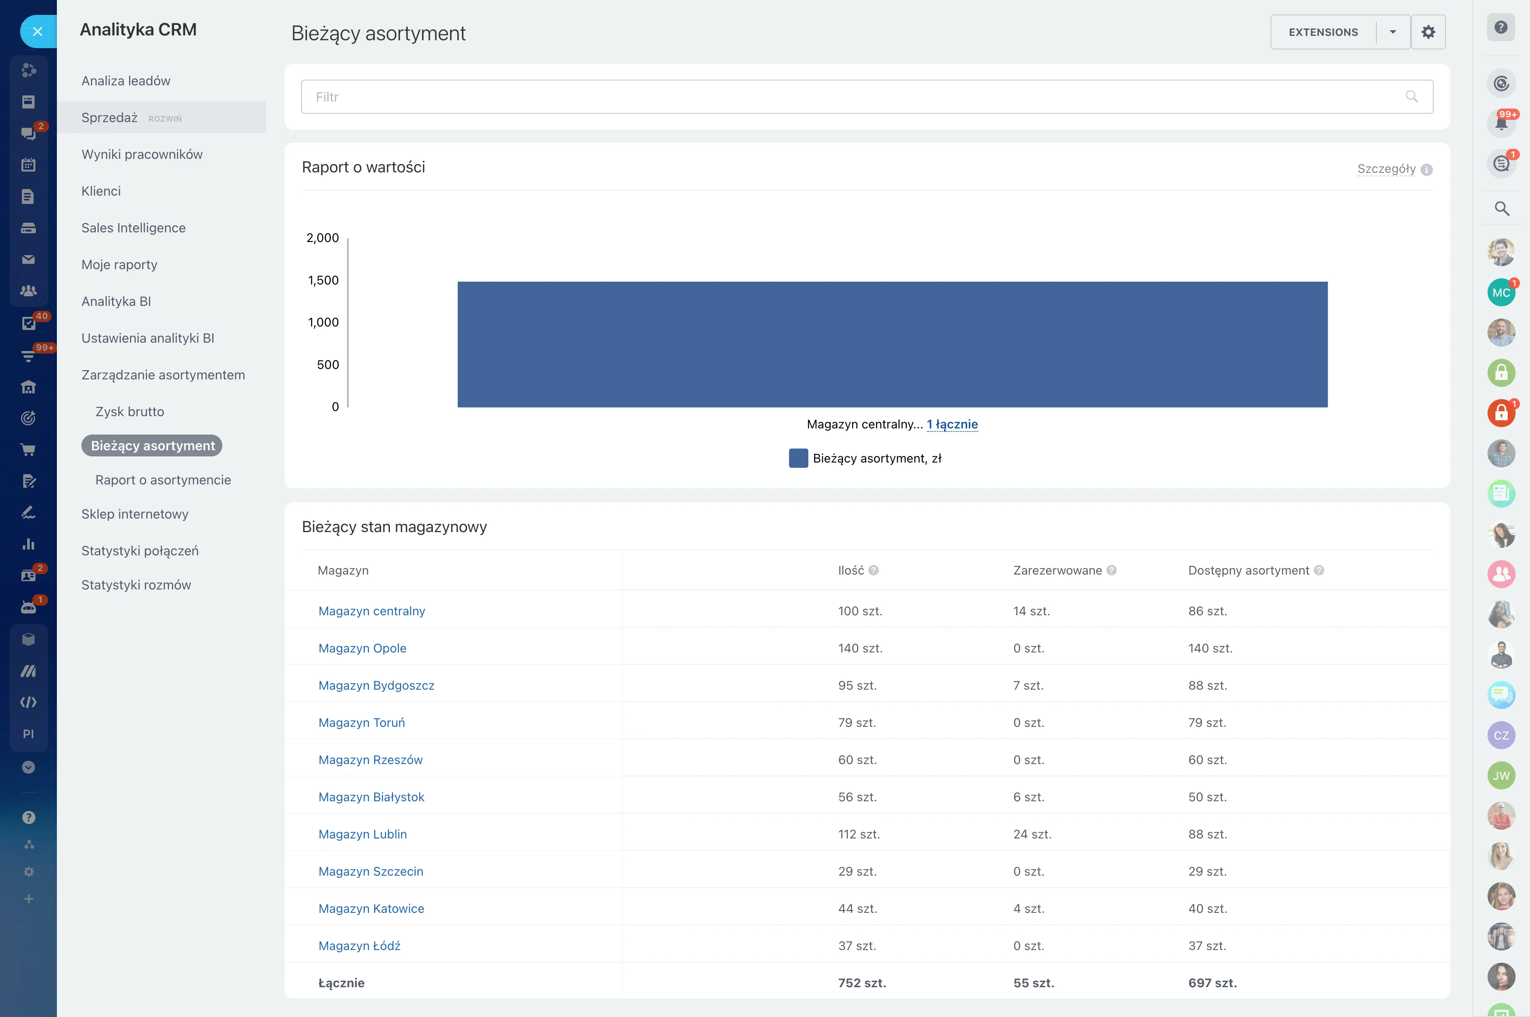Image resolution: width=1530 pixels, height=1017 pixels.
Task: Select Bieżący asortyment submenu item
Action: pyautogui.click(x=152, y=445)
